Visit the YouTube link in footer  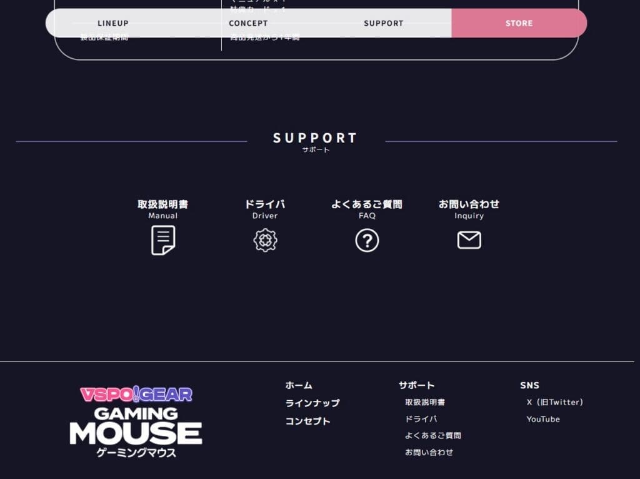(x=543, y=419)
